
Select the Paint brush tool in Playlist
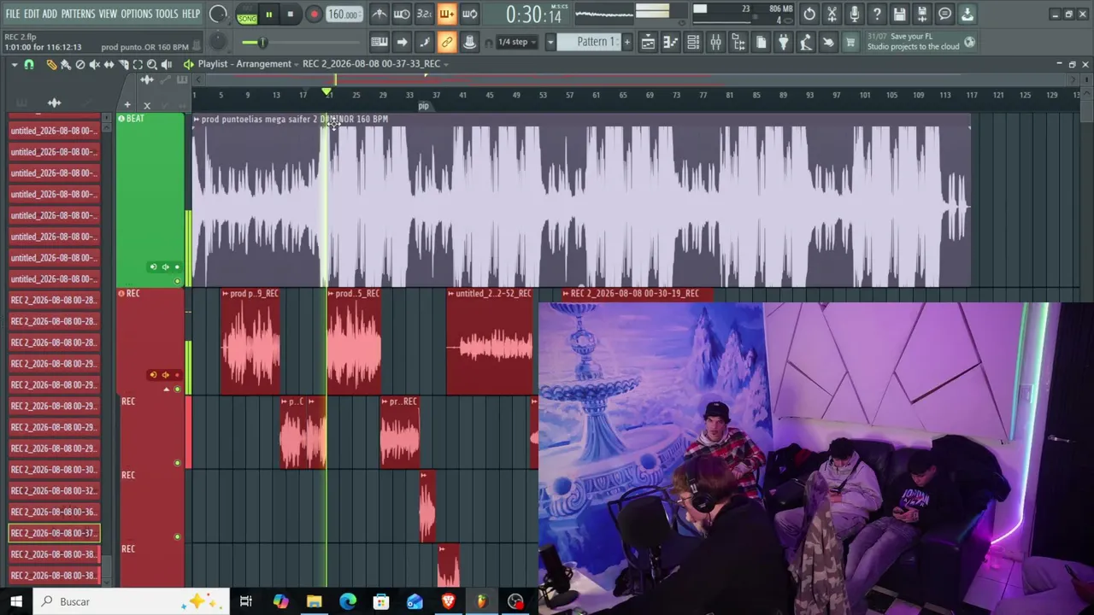tap(66, 64)
